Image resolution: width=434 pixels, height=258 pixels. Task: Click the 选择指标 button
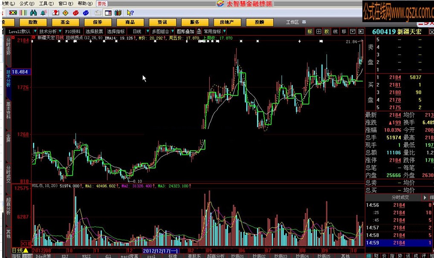click(116, 31)
